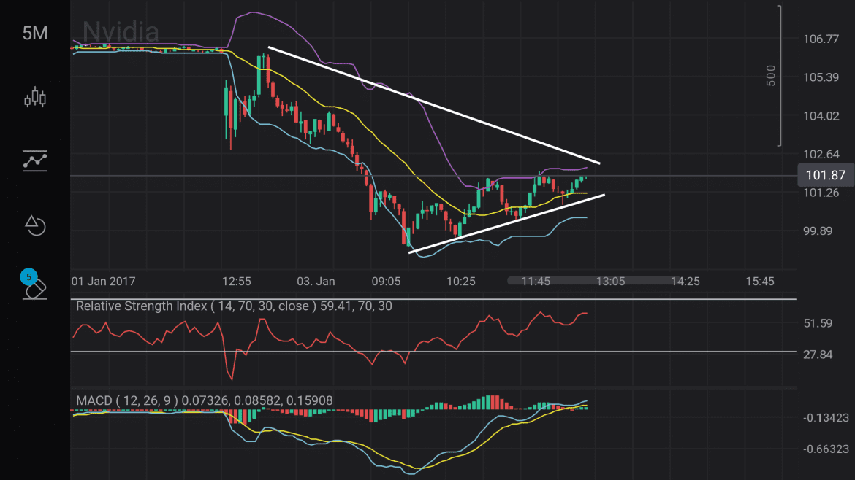This screenshot has height=480, width=855.
Task: Tap the eraser icon with badge 5
Action: [x=34, y=284]
